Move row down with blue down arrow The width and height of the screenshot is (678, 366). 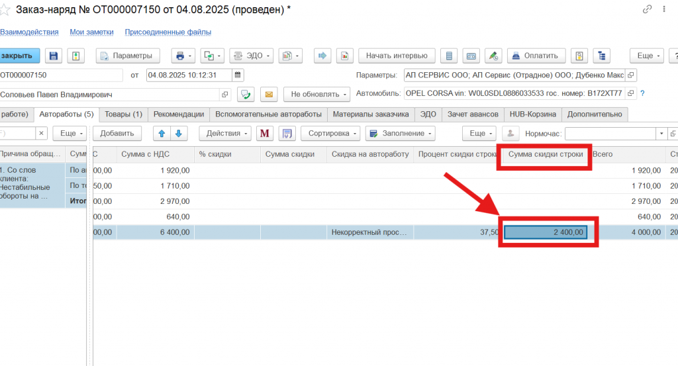(x=177, y=133)
